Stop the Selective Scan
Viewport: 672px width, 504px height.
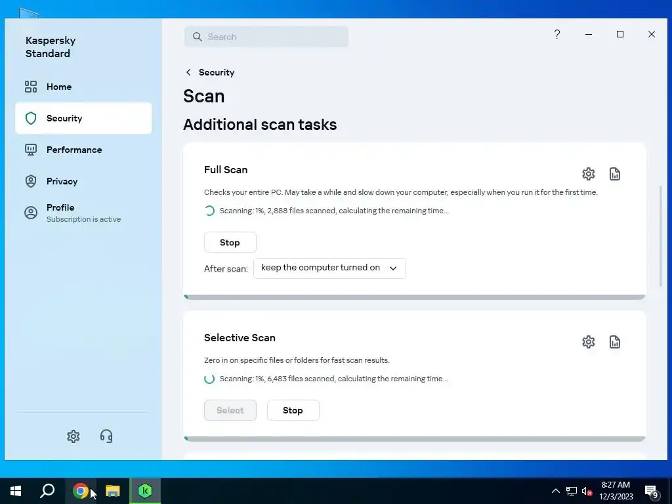pyautogui.click(x=293, y=410)
